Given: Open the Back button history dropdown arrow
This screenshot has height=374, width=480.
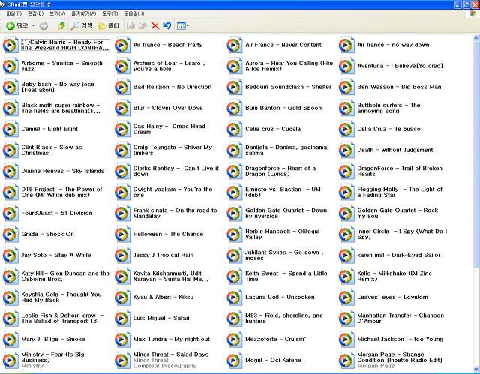Looking at the screenshot, I should [x=33, y=26].
